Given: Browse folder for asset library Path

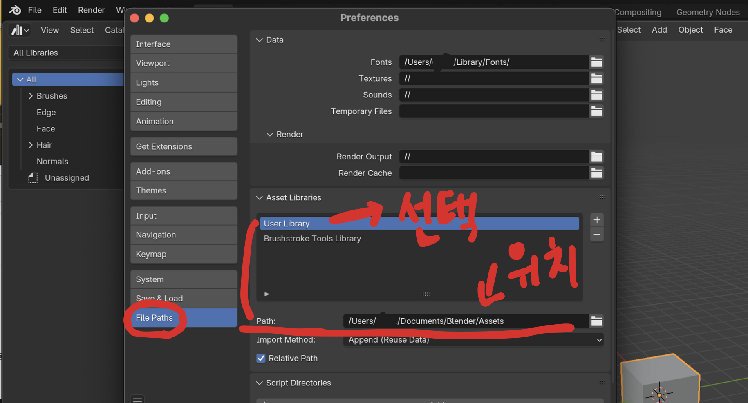Looking at the screenshot, I should pyautogui.click(x=596, y=321).
